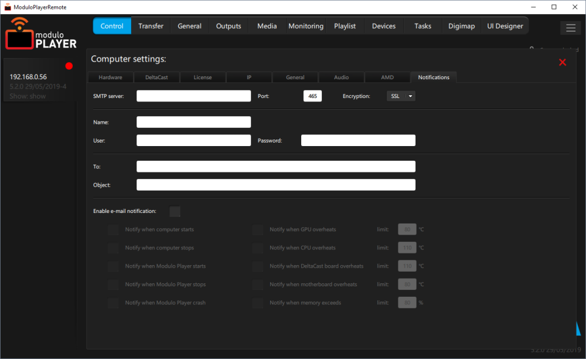Switch to the Playlist tab
The width and height of the screenshot is (586, 359).
pyautogui.click(x=345, y=26)
